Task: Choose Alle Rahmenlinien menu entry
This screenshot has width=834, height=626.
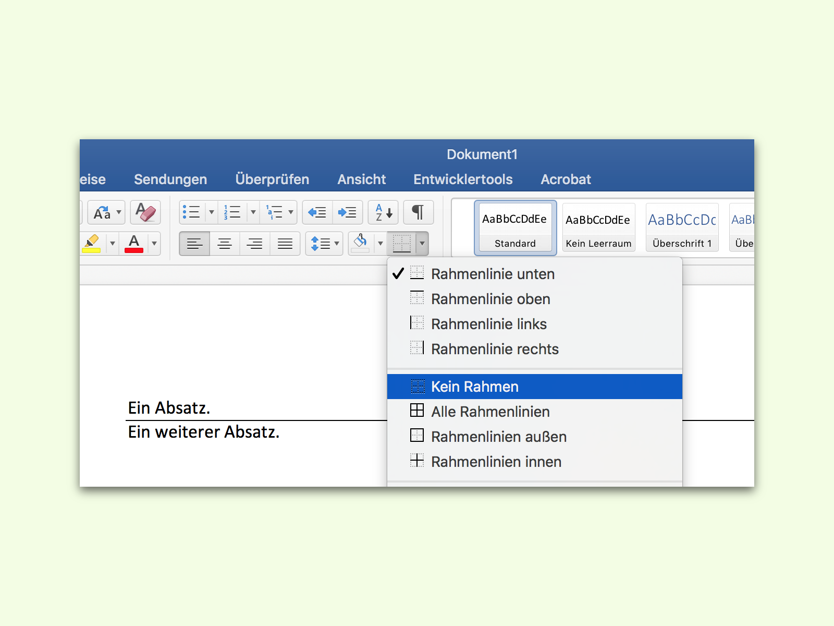Action: click(x=535, y=412)
